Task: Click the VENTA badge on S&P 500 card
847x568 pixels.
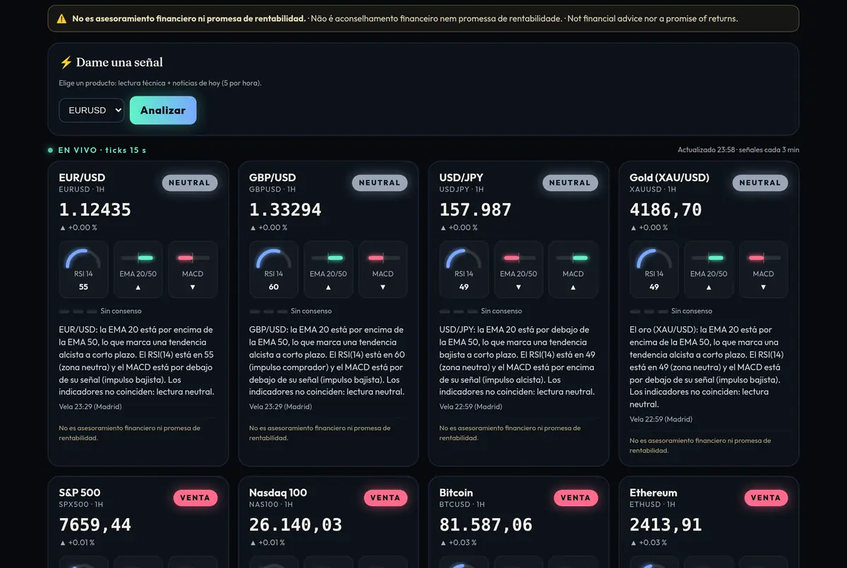Action: click(x=196, y=498)
